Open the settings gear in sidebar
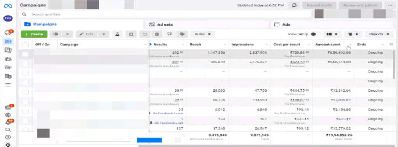This screenshot has width=398, height=147. point(8,115)
